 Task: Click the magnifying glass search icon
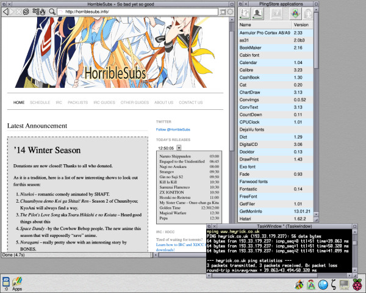coord(52,12)
